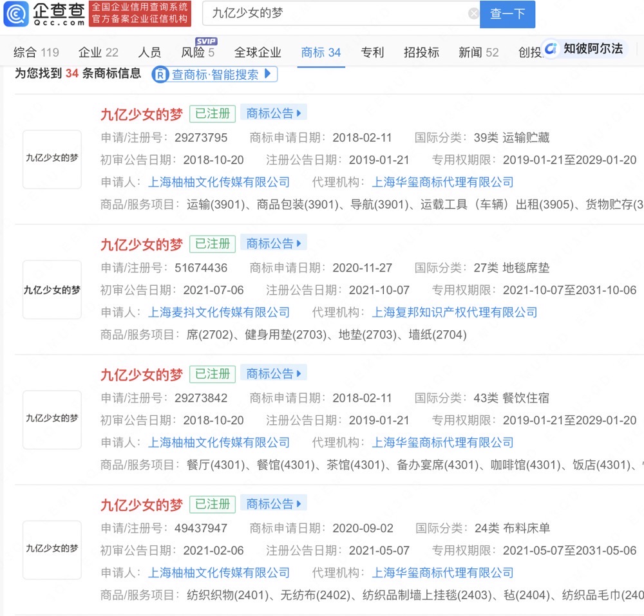644x616 pixels.
Task: Select registration number 49437947 text
Action: pyautogui.click(x=201, y=528)
